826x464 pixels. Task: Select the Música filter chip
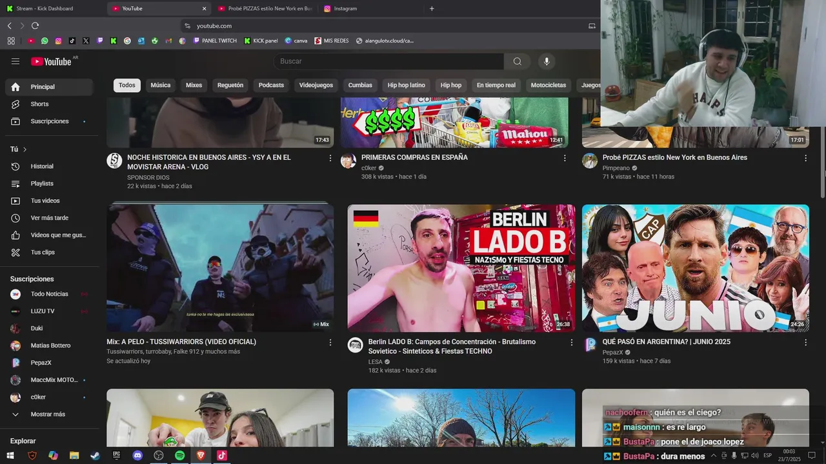tap(161, 85)
